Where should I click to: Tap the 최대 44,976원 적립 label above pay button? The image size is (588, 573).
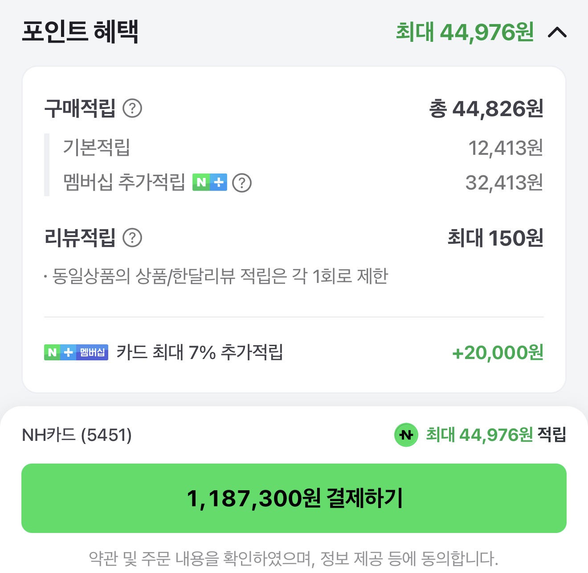495,435
